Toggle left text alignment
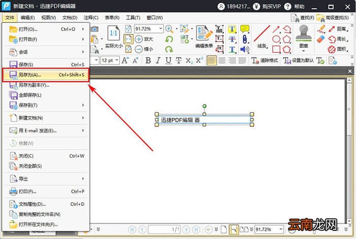Viewport: 356px width, 239px height. (212, 60)
